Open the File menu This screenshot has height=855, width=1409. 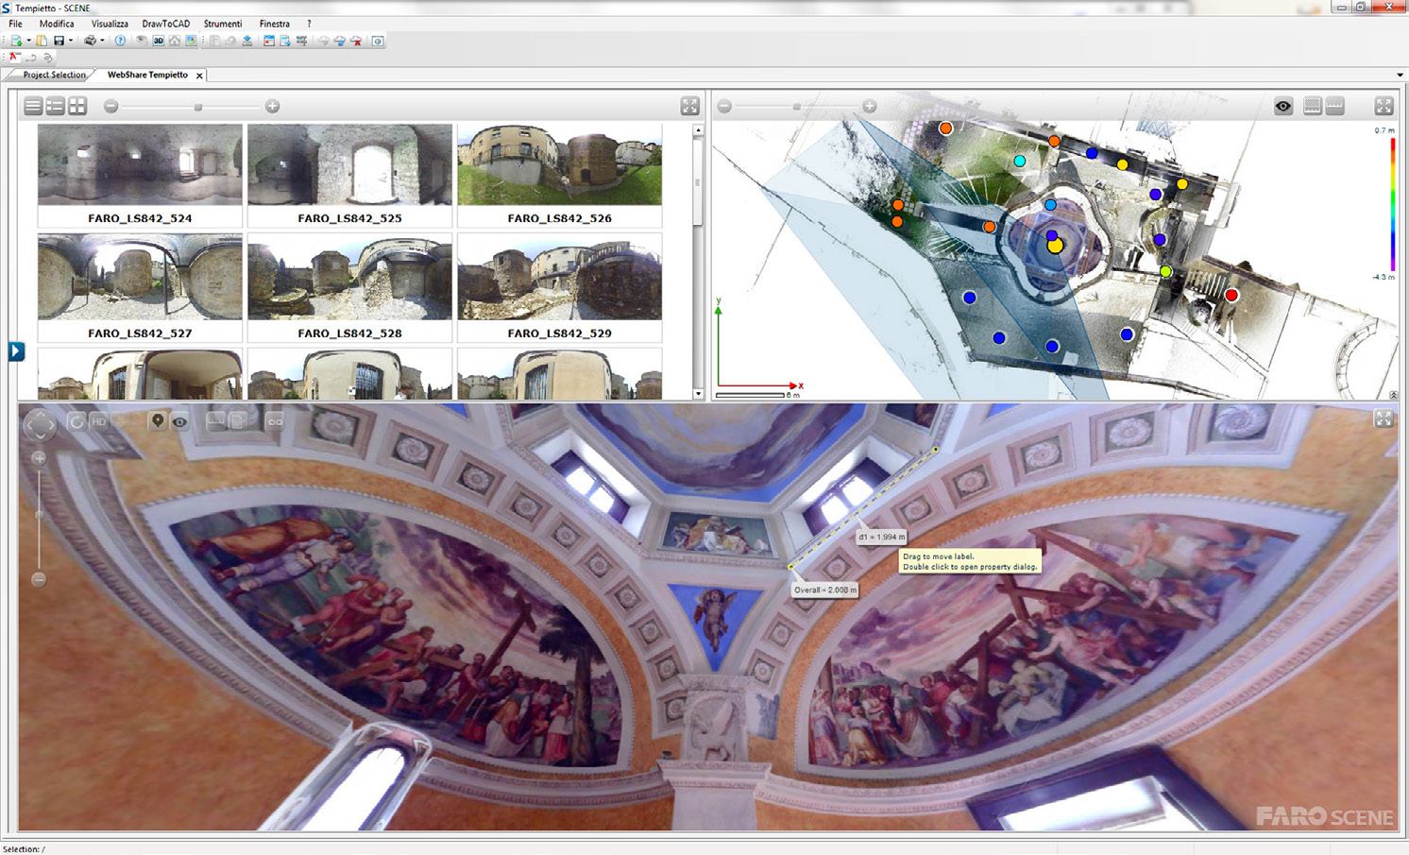click(15, 24)
